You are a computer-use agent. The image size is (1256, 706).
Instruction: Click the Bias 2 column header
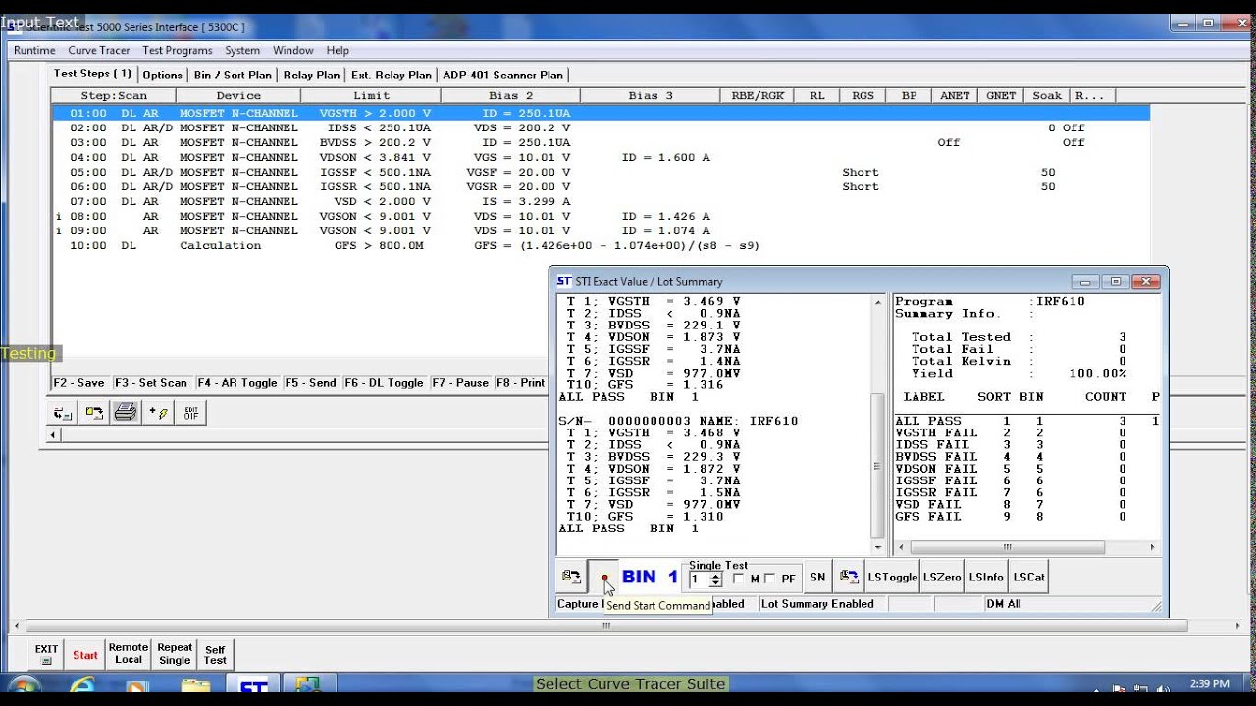tap(510, 95)
